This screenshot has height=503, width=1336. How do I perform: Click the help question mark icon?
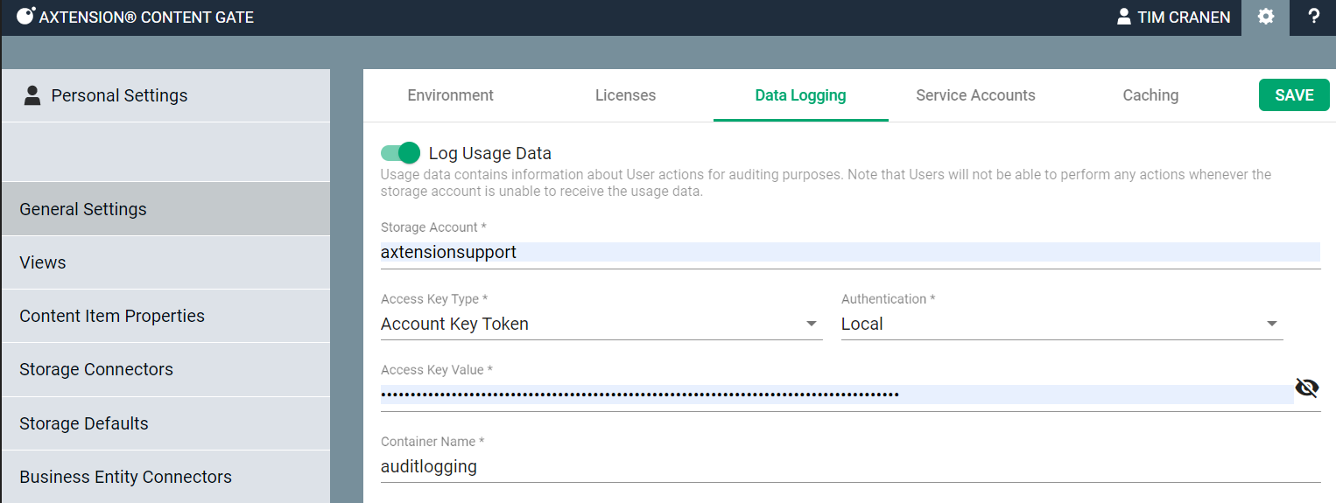point(1313,17)
